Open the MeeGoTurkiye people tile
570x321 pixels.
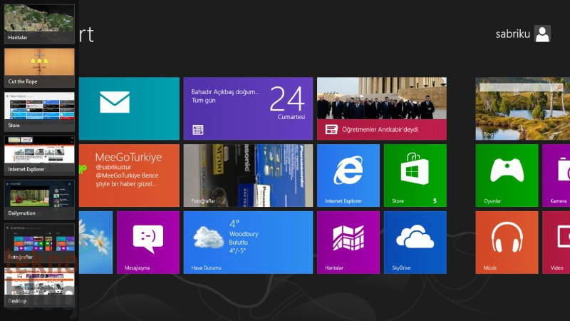tap(129, 175)
